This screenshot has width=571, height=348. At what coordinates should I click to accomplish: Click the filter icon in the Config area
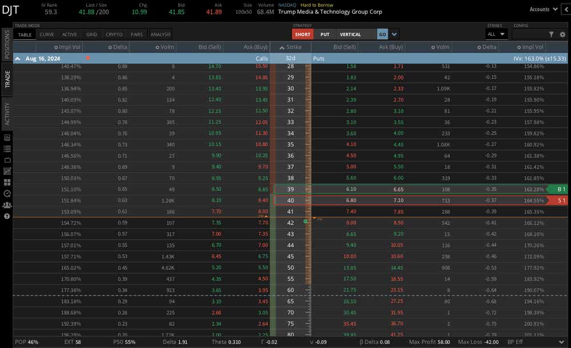pyautogui.click(x=552, y=34)
